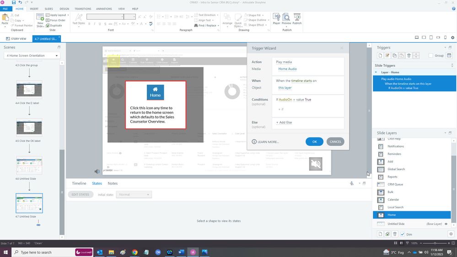Open the Timeline tab
457x257 pixels.
[x=79, y=183]
